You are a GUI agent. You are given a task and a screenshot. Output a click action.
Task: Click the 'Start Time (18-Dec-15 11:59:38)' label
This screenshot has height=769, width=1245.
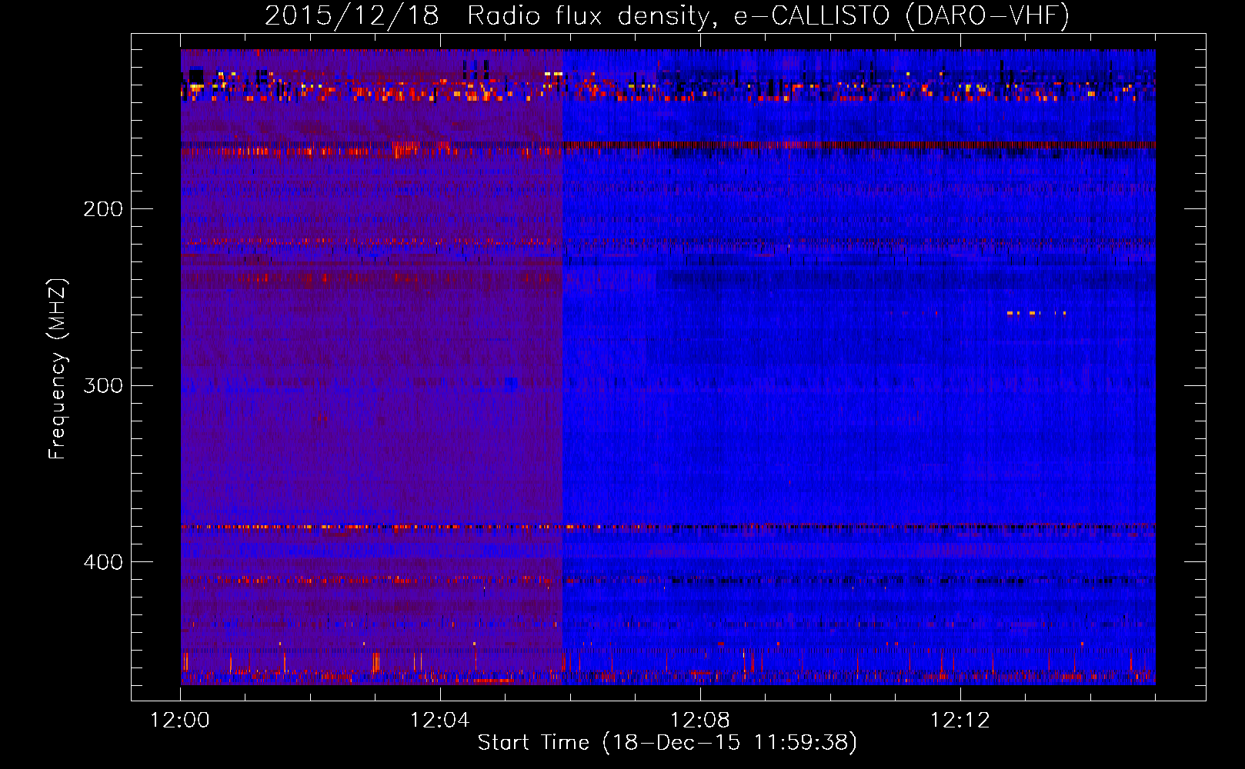tap(667, 743)
